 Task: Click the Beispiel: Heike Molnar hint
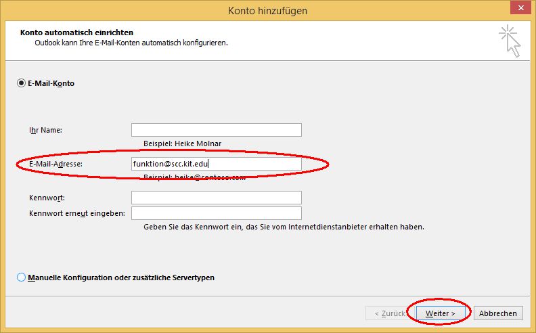[182, 143]
